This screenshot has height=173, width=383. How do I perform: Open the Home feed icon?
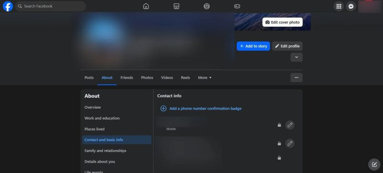pyautogui.click(x=146, y=6)
